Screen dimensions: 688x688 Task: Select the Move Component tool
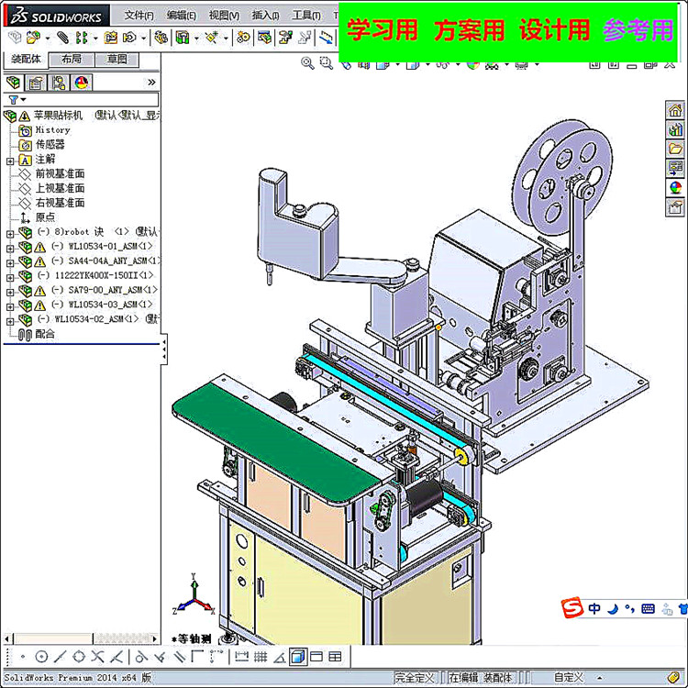tap(130, 38)
